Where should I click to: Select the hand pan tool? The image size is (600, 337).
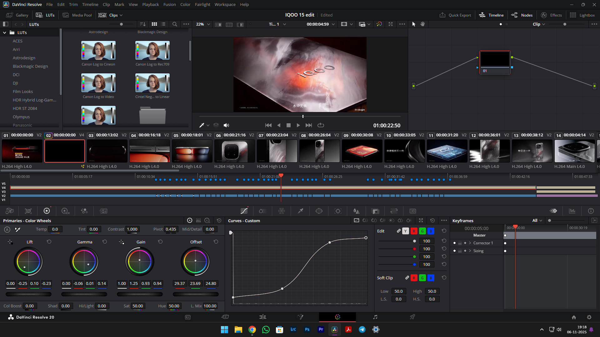coord(422,24)
